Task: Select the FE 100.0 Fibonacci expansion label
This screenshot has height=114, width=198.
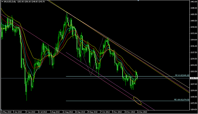Action: tap(182, 100)
